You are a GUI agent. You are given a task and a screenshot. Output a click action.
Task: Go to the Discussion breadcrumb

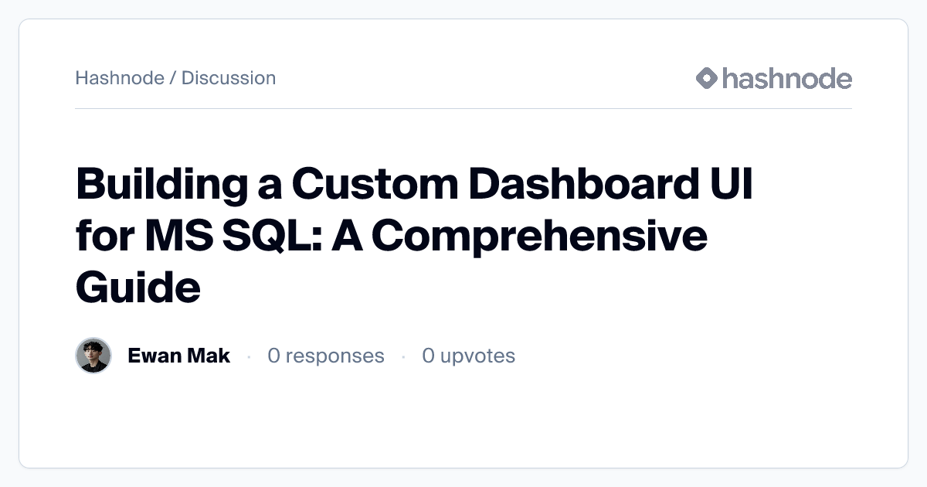click(x=229, y=78)
